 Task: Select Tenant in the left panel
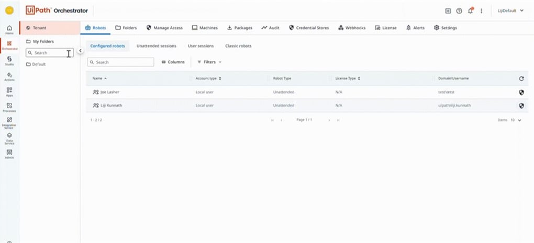50,28
